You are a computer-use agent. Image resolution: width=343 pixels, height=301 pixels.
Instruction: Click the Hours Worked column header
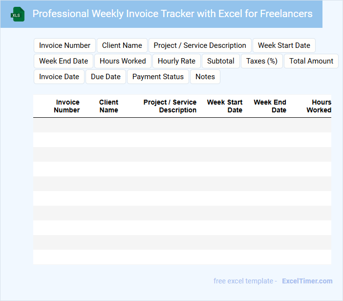(x=319, y=106)
